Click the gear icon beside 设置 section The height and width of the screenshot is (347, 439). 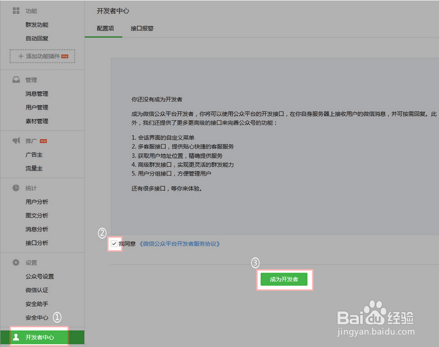[16, 262]
